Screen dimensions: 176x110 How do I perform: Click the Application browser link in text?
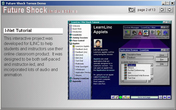pos(105,70)
